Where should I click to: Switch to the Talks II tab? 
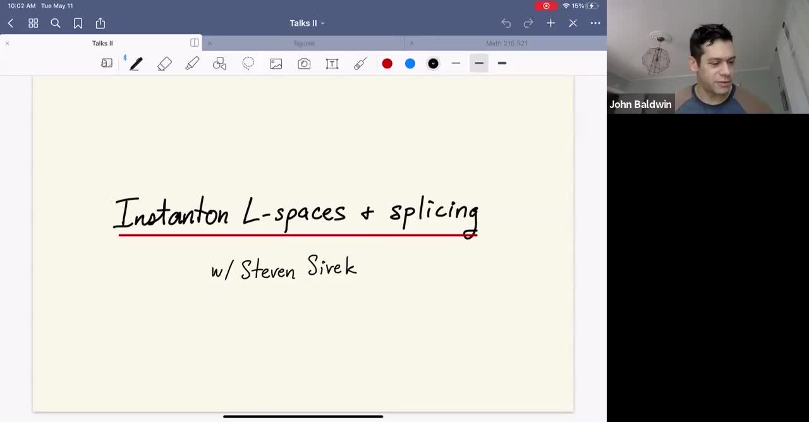[102, 43]
